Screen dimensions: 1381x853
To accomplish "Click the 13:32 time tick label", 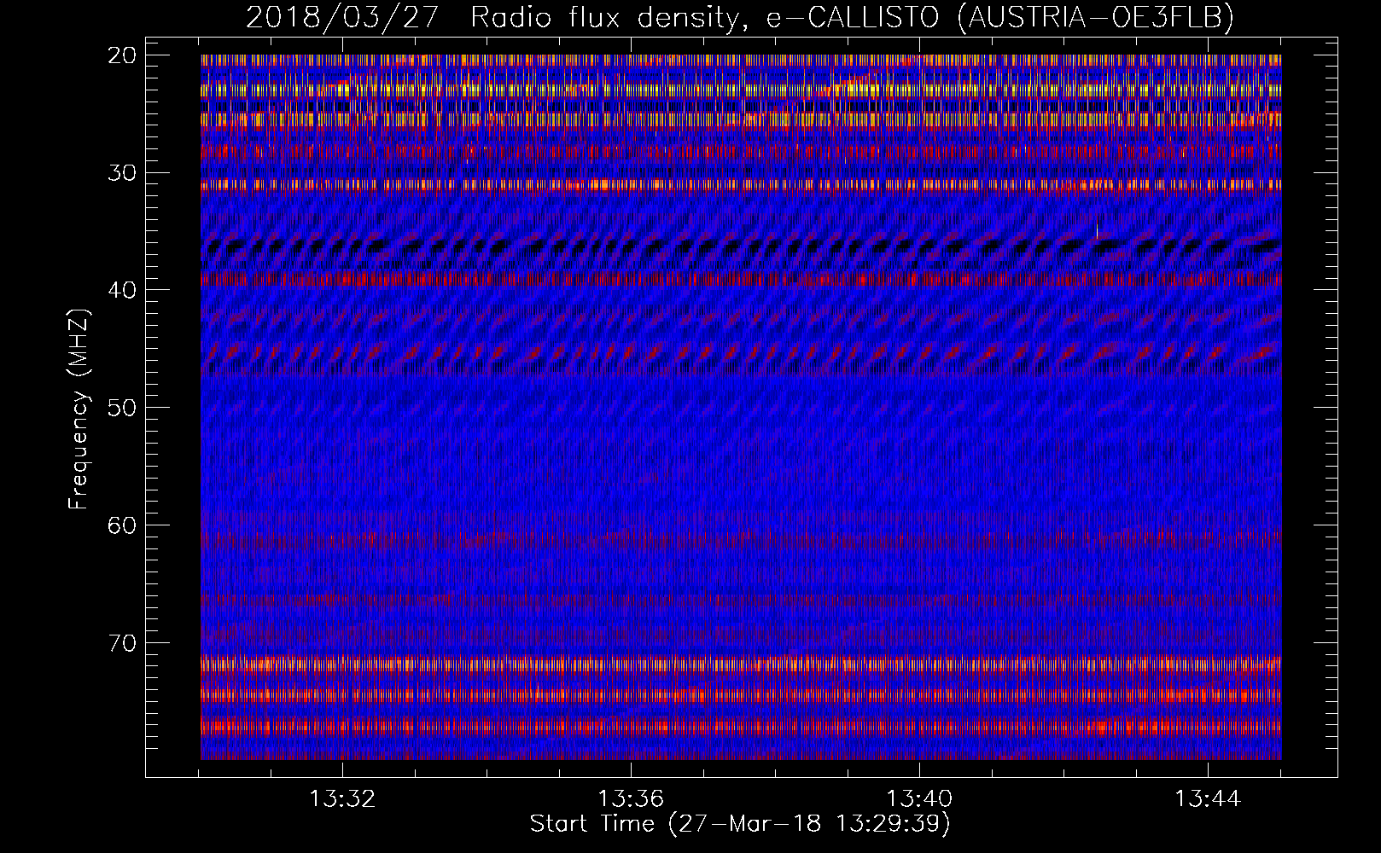I will point(342,799).
